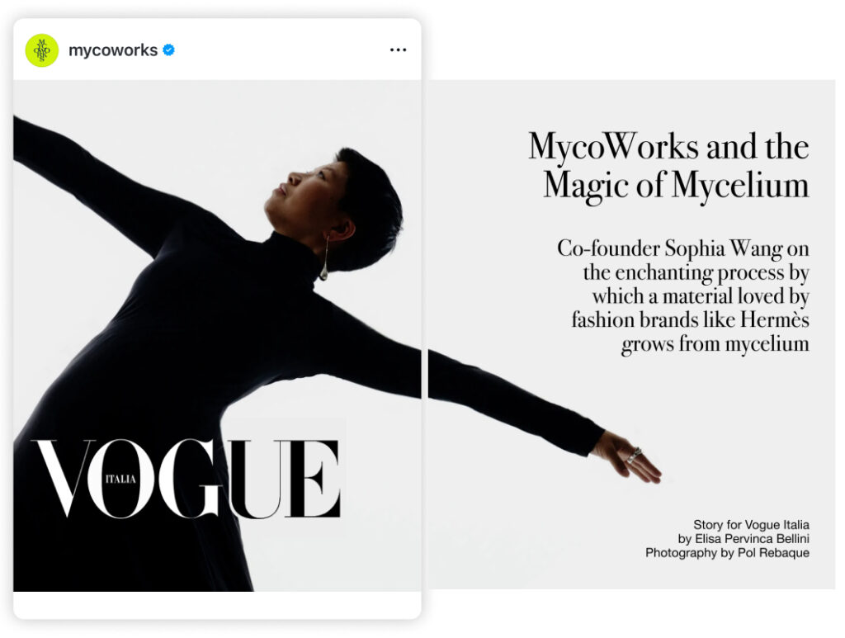845x638 pixels.
Task: Click 'Story for Vogue Italia' credit line
Action: (751, 524)
